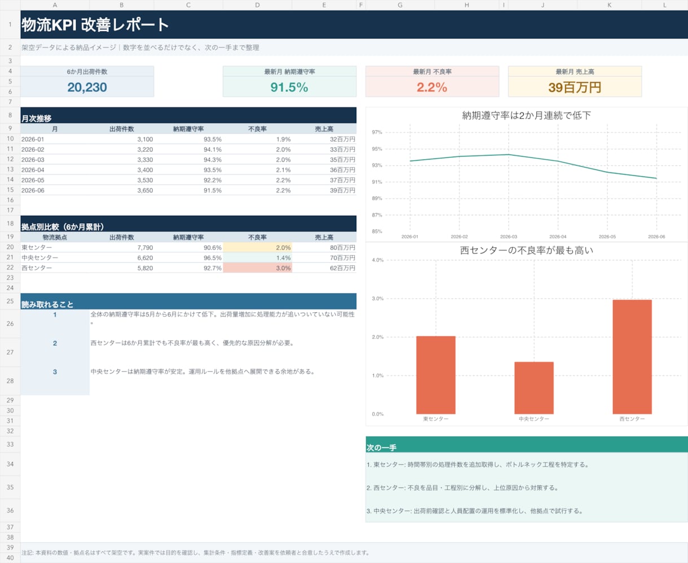The image size is (688, 563).
Task: Click the shipment count cell '3,650'
Action: pyautogui.click(x=121, y=190)
